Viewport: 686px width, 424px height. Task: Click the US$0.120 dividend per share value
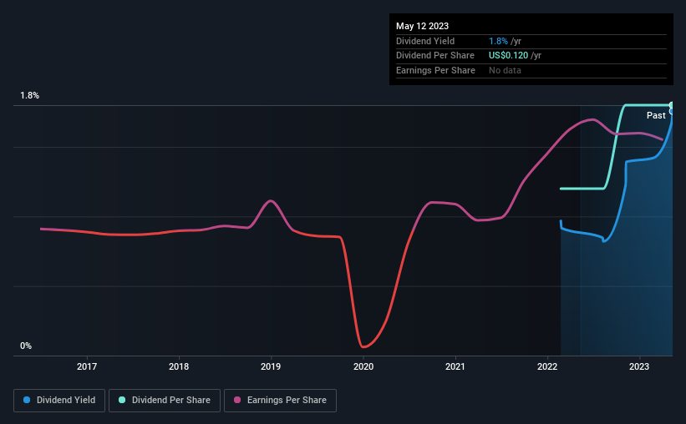[x=508, y=56]
